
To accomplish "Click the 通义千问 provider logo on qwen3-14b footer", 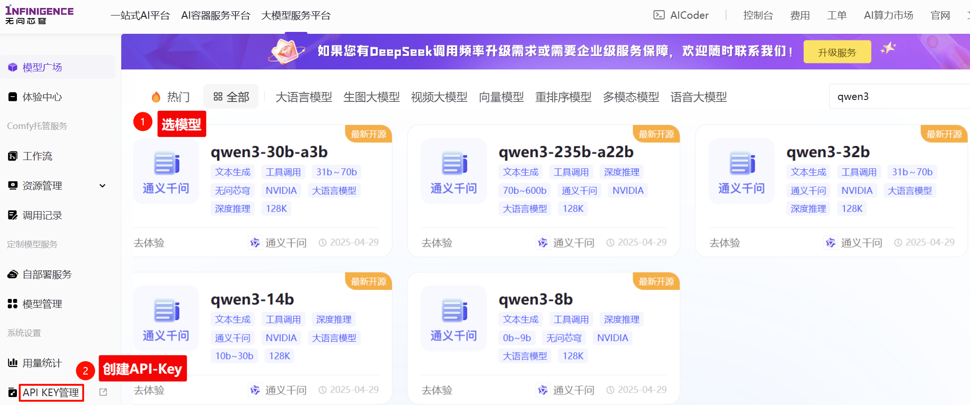I will [255, 390].
